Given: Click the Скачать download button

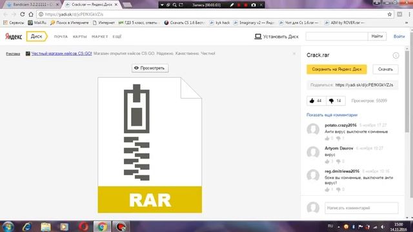Looking at the screenshot, I should (385, 70).
